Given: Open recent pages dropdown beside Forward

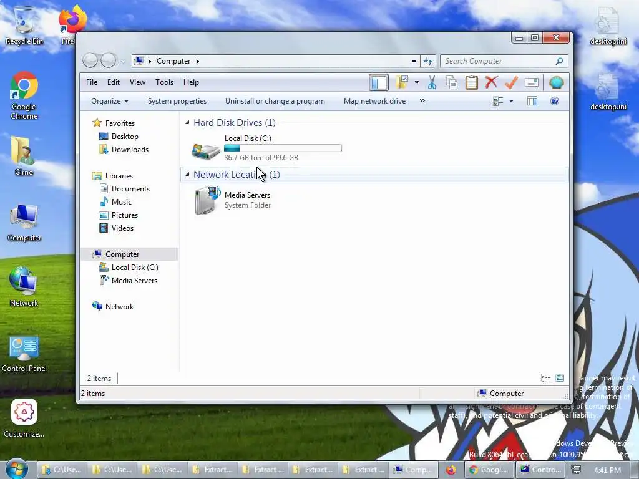Looking at the screenshot, I should pos(123,62).
